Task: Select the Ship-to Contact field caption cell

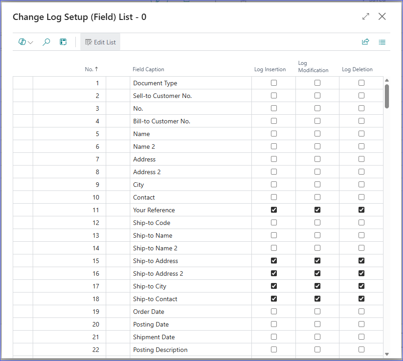Action: (x=155, y=299)
